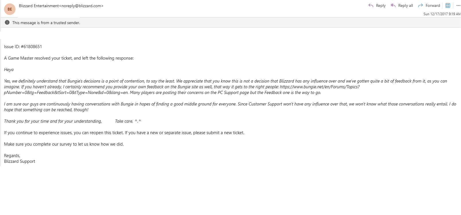Click the double-arrow Reply all icon
The width and height of the screenshot is (461, 215).
point(393,5)
